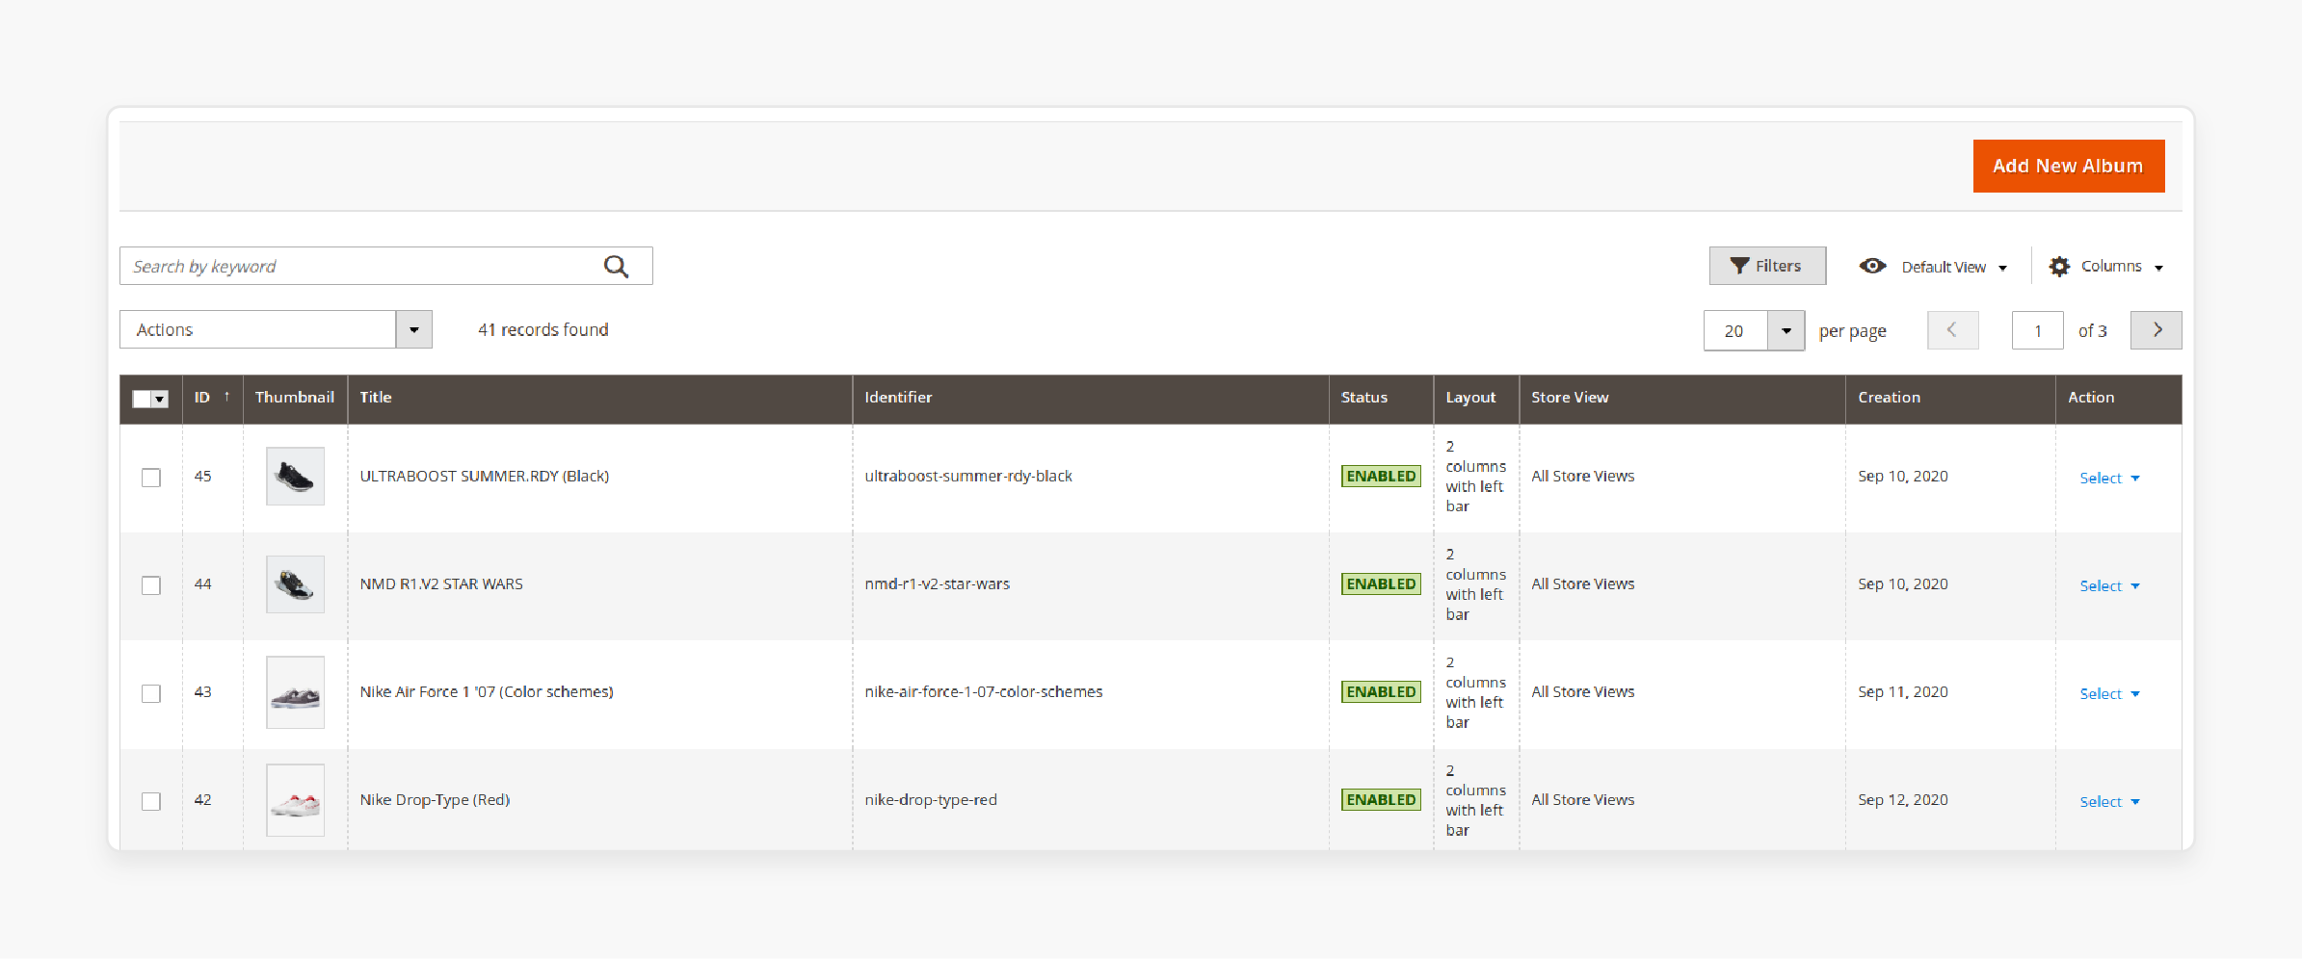Click title Nike Air Force 1 '07 (Color schemes)
The image size is (2302, 959).
pyautogui.click(x=487, y=692)
